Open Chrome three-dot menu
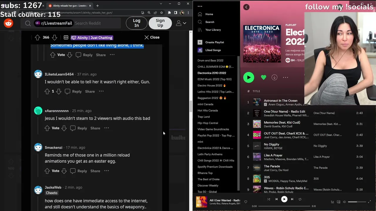Viewport: 376px width, 211px height. point(188,13)
